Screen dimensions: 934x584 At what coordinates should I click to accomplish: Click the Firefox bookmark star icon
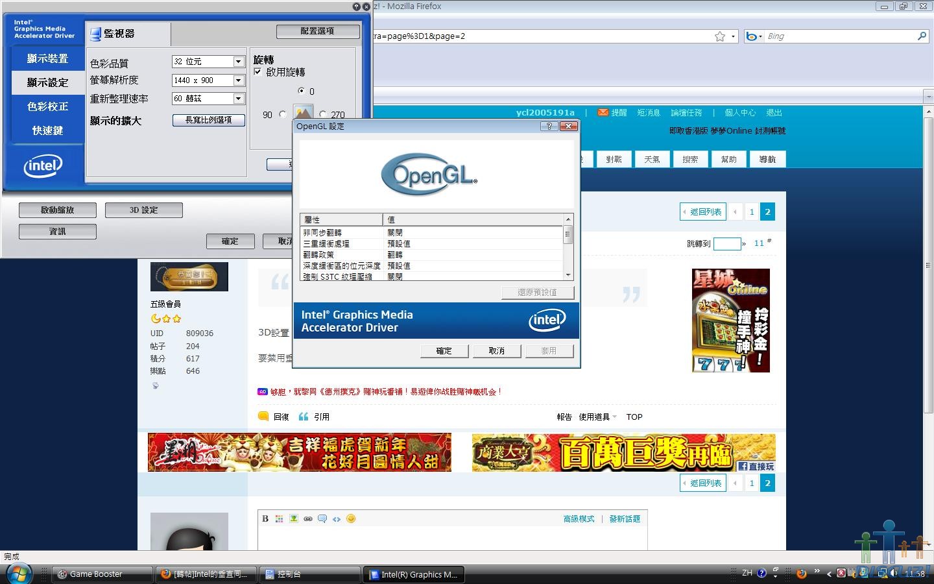pos(719,36)
